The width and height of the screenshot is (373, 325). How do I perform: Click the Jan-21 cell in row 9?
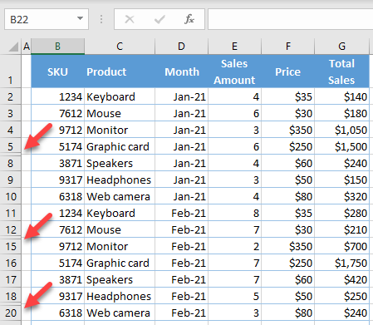[x=181, y=180]
